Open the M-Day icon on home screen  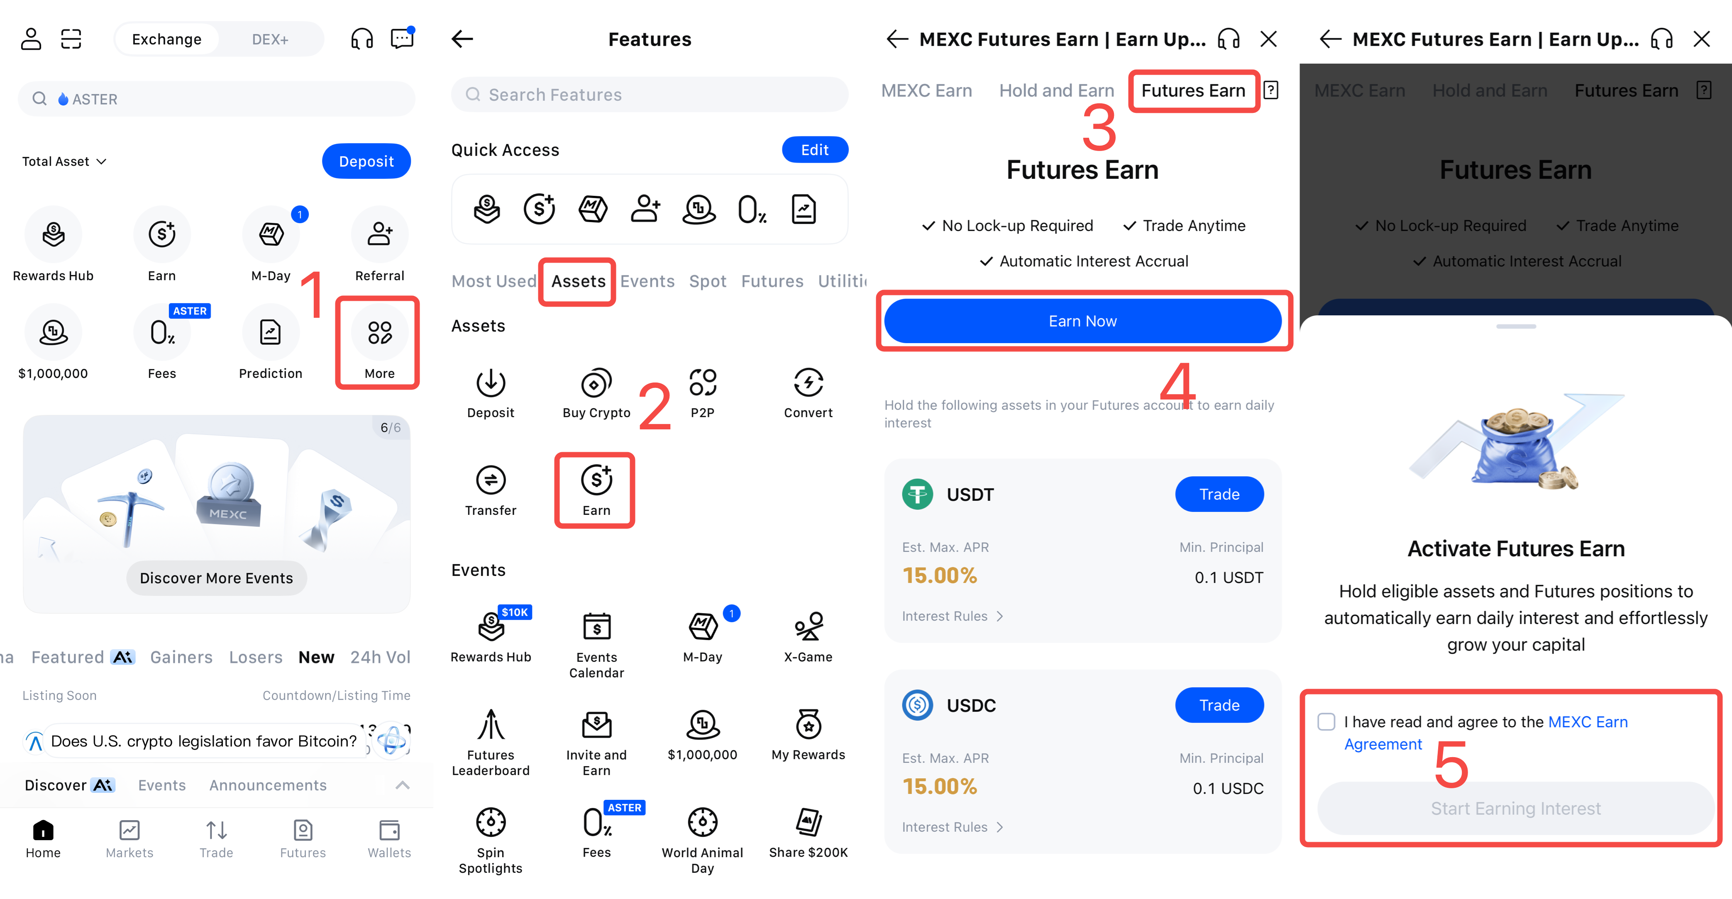270,235
